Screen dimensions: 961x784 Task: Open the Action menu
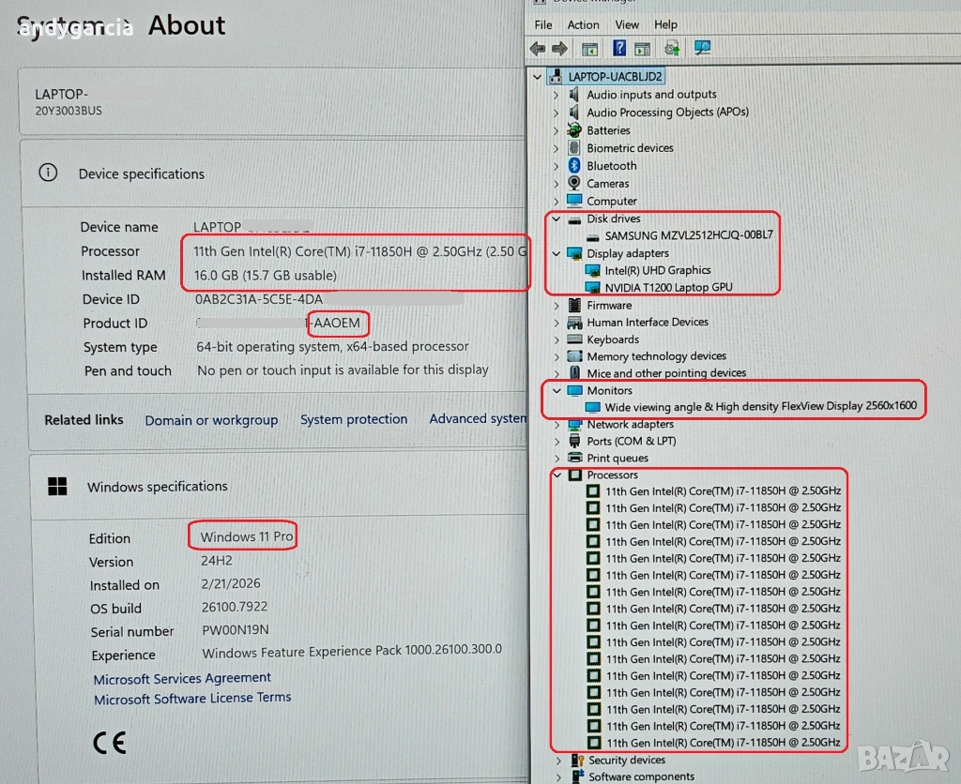(583, 25)
